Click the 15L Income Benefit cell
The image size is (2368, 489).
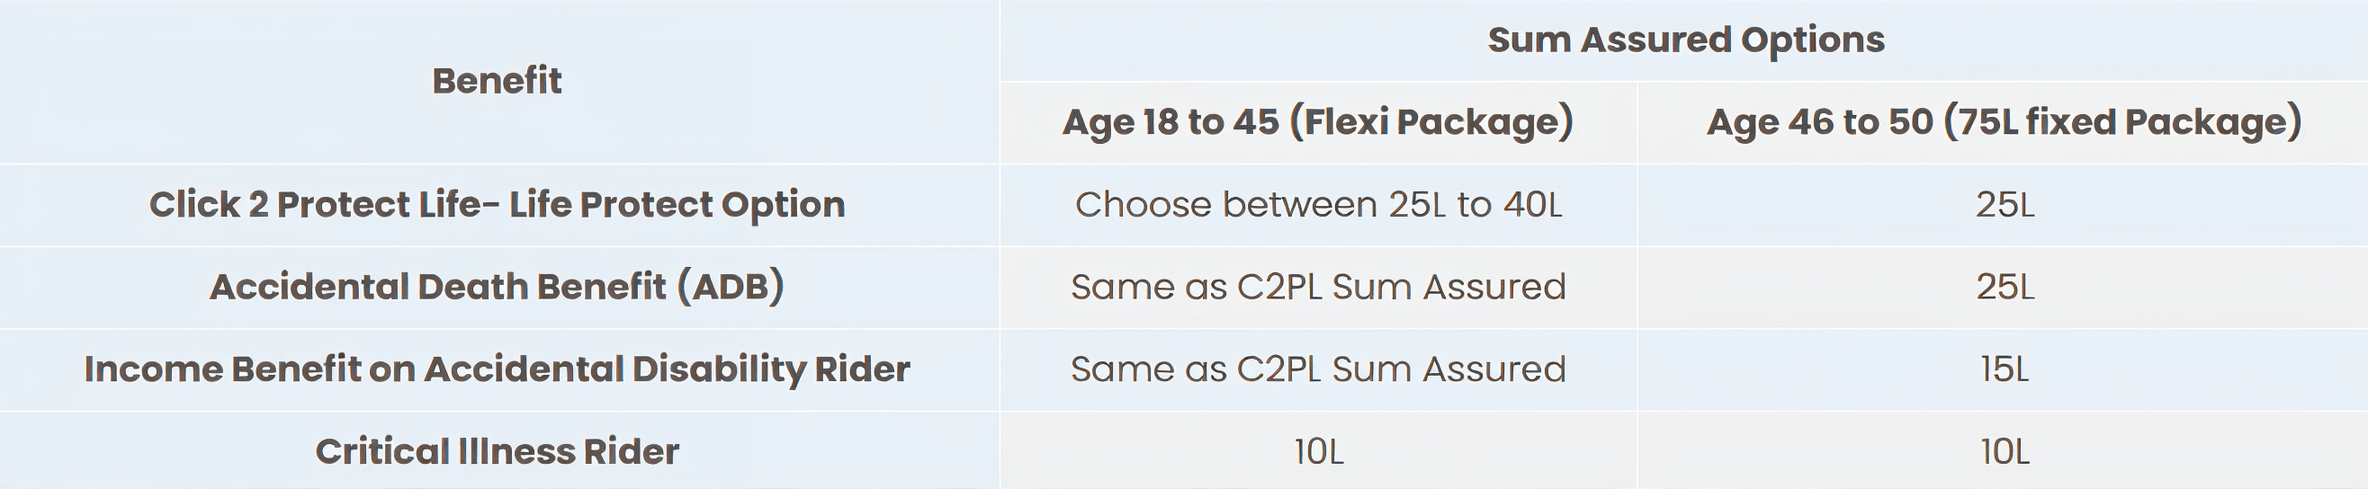tap(2005, 369)
